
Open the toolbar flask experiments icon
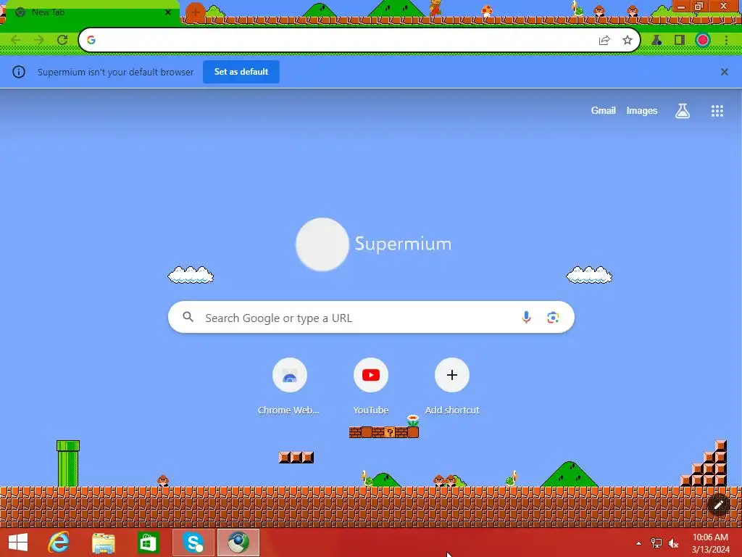[656, 41]
